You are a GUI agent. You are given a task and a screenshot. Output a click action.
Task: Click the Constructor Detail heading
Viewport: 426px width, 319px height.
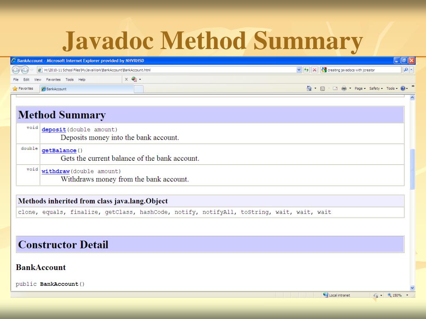[63, 245]
